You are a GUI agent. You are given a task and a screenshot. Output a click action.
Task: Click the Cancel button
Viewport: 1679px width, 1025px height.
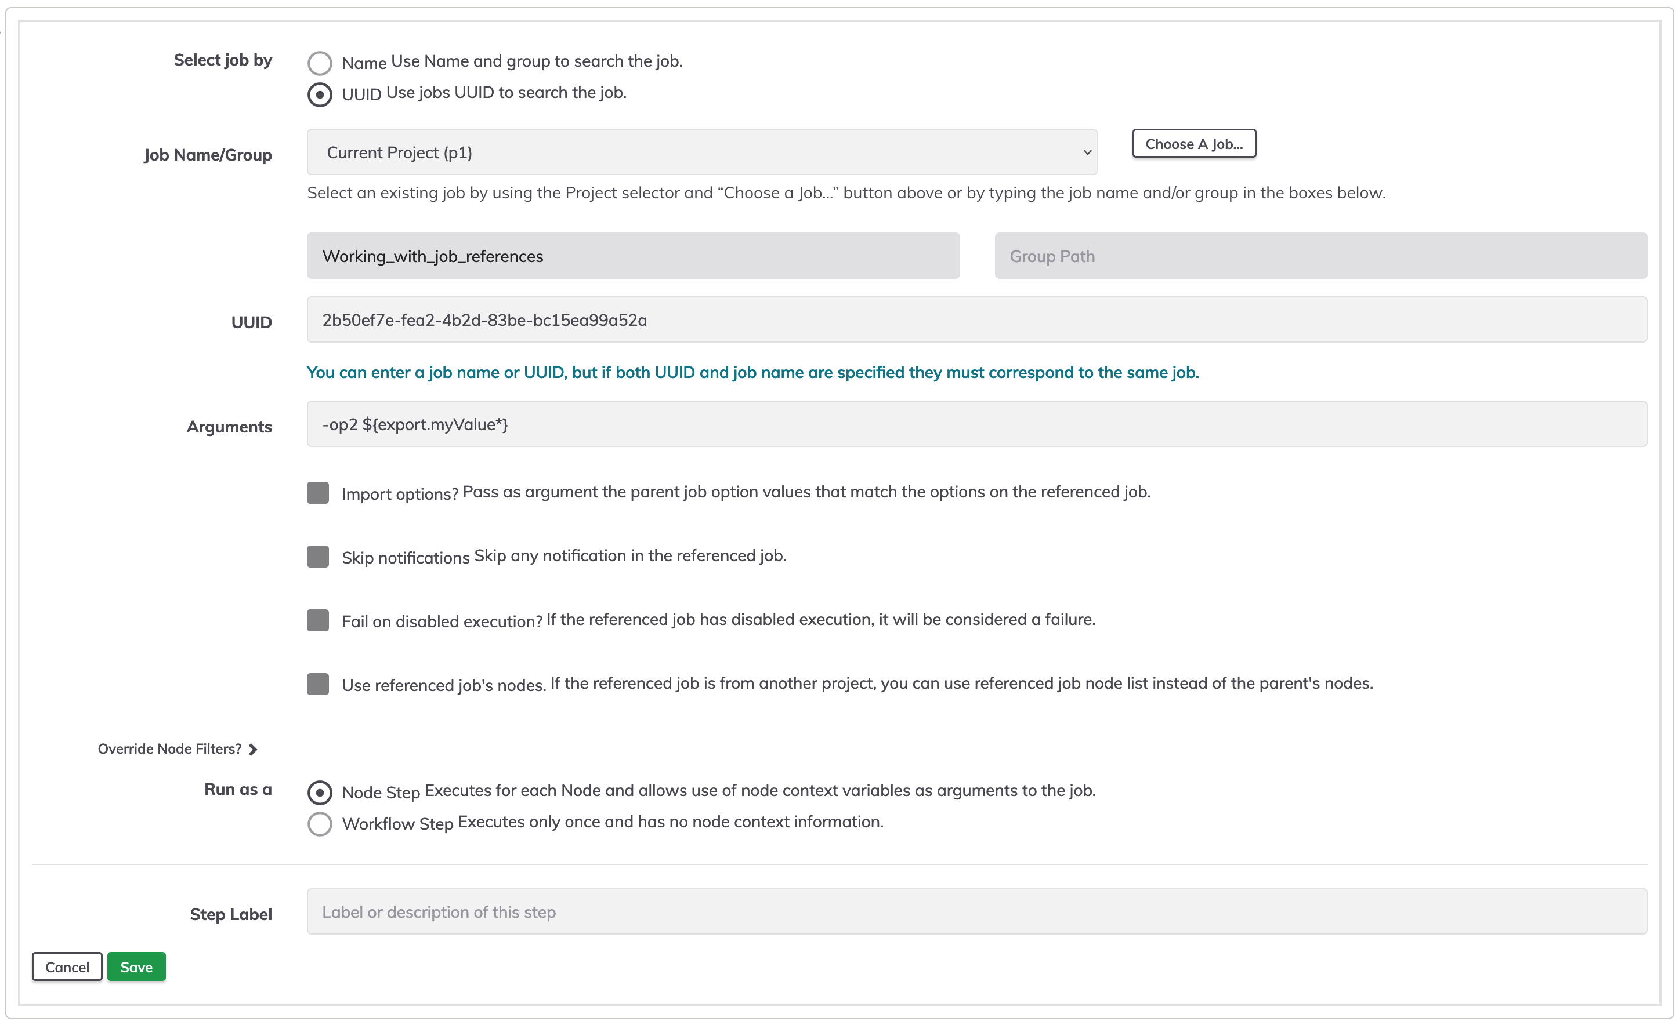tap(67, 966)
